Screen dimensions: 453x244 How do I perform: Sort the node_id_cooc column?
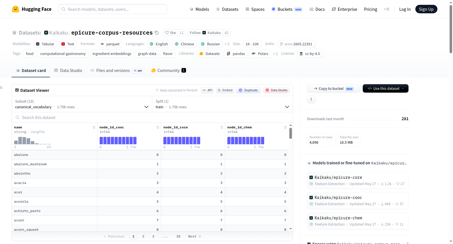point(158,128)
